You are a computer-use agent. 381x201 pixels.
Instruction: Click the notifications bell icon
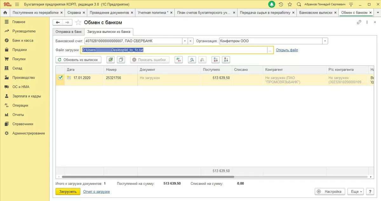click(271, 4)
